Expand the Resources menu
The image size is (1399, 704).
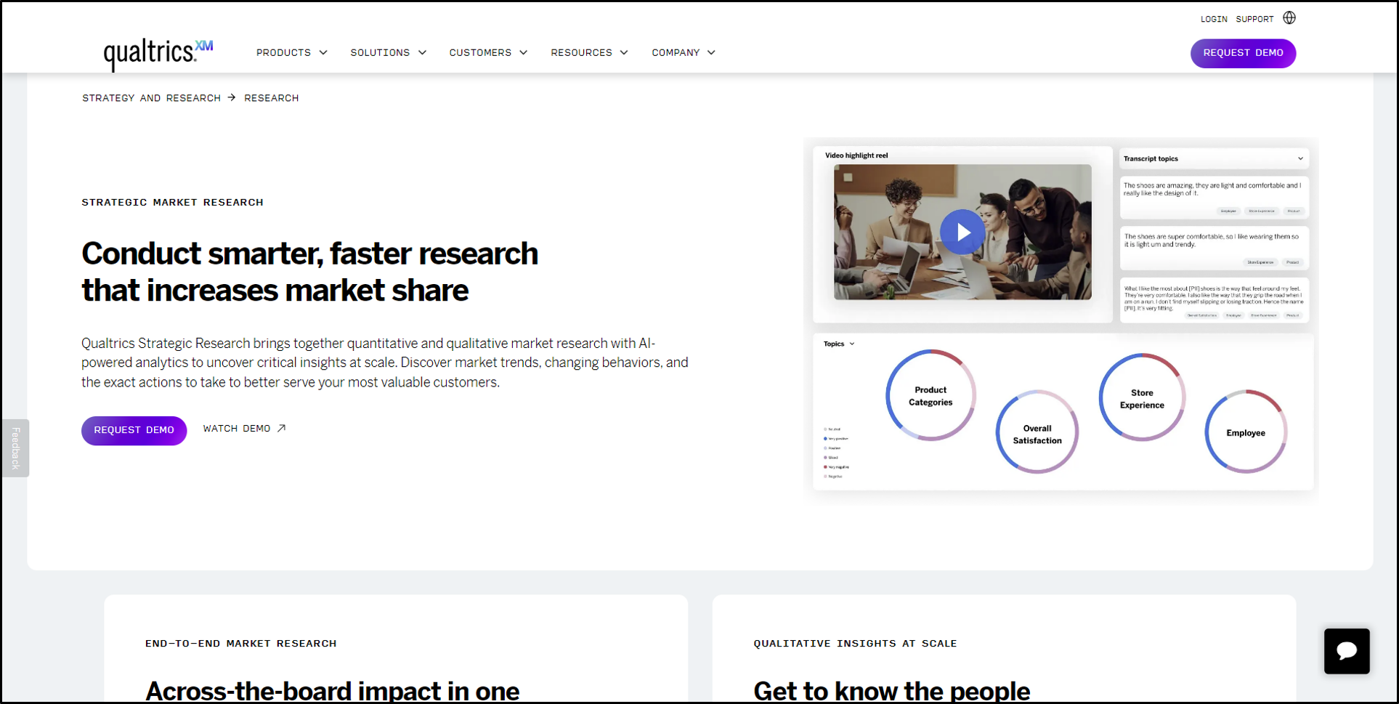click(x=589, y=52)
